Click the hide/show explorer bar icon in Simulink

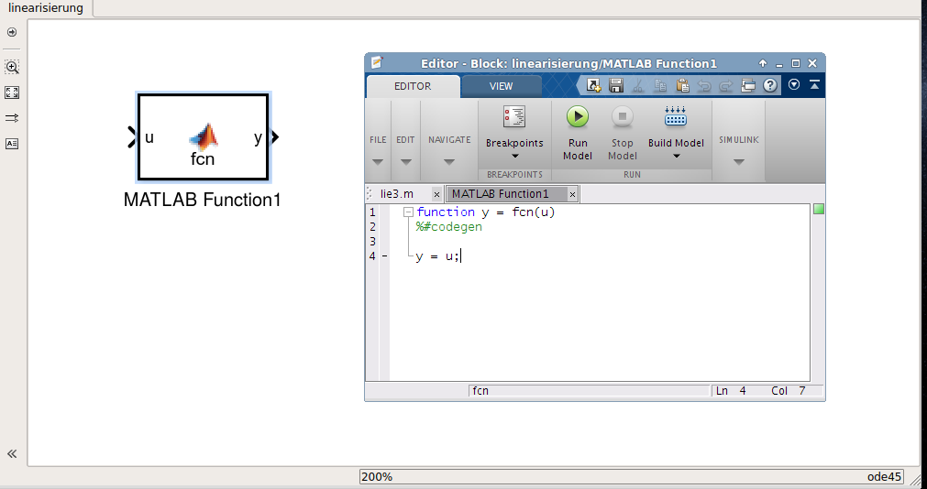pos(12,32)
